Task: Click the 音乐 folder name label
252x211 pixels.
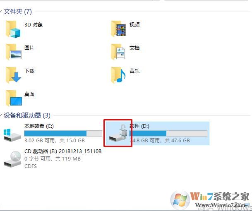Action: pyautogui.click(x=134, y=71)
